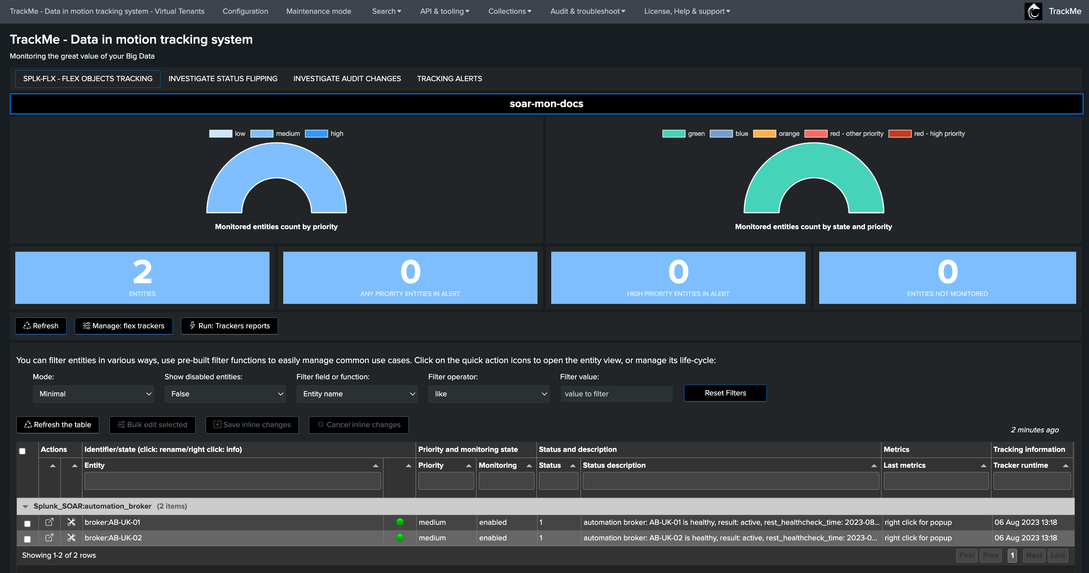Sort by the Monitoring column arrow
Screen dimensions: 1089x573
(529, 465)
